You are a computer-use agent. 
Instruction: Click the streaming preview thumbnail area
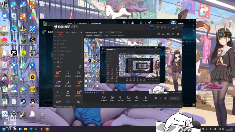tap(133, 66)
